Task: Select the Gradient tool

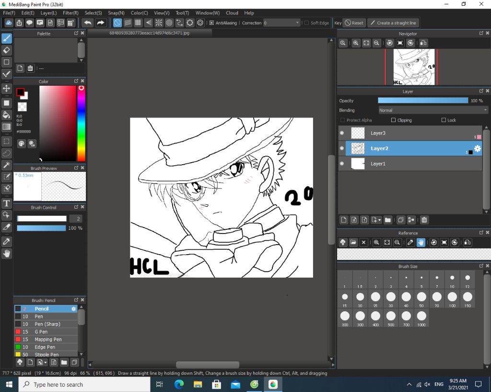Action: point(7,127)
